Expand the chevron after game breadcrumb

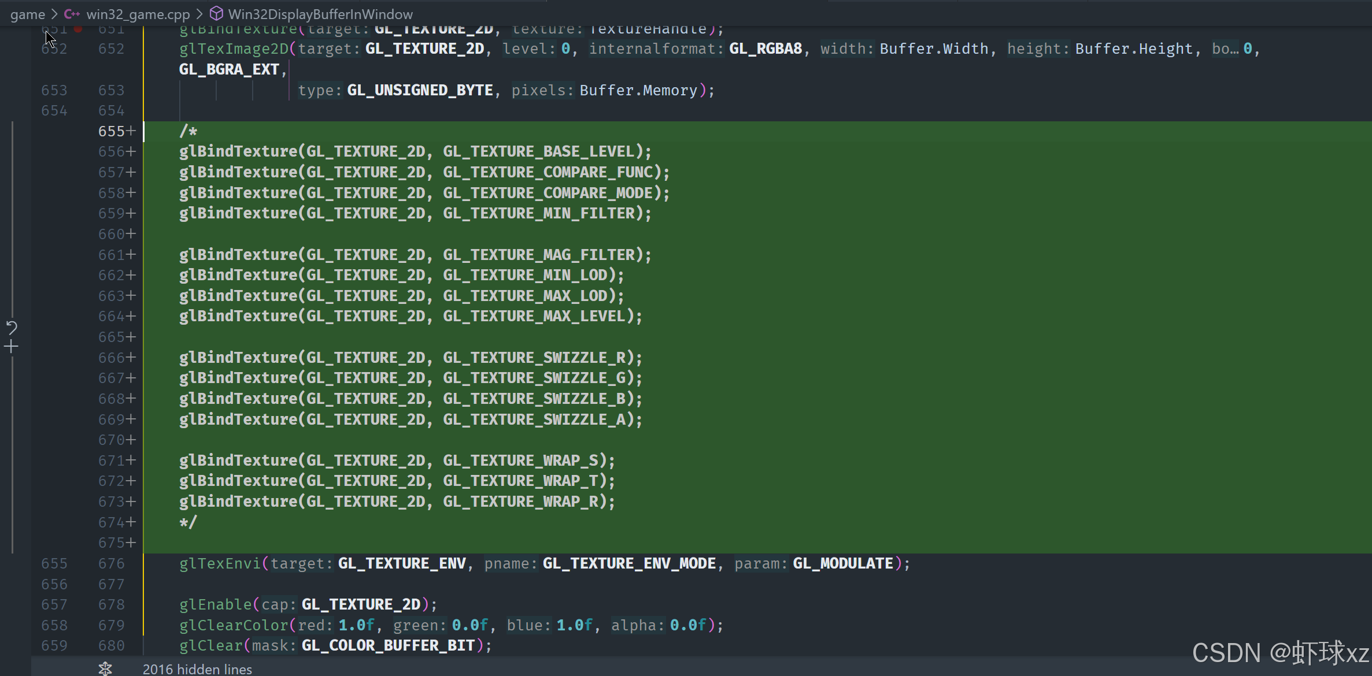tap(54, 14)
